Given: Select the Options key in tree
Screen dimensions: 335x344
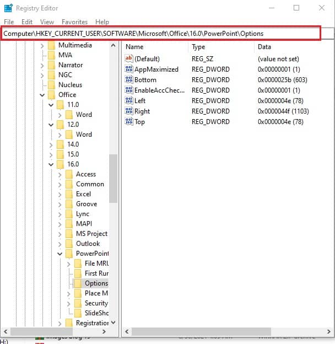Looking at the screenshot, I should pos(96,283).
